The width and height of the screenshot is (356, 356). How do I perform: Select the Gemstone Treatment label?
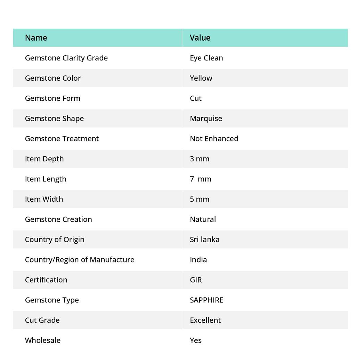tap(62, 139)
